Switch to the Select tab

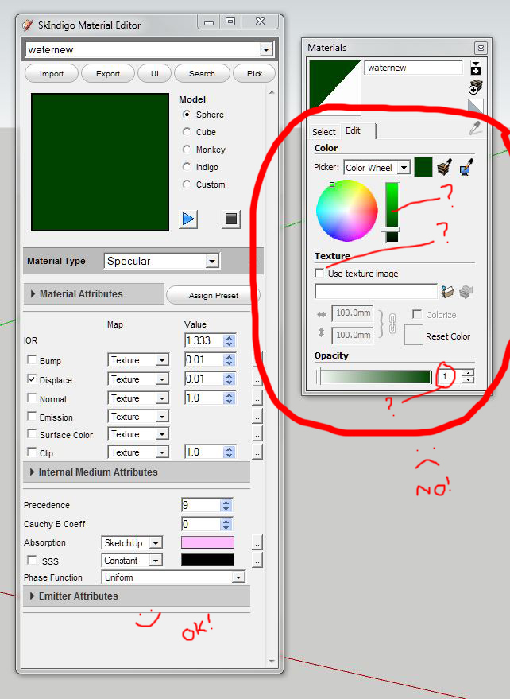(x=324, y=131)
